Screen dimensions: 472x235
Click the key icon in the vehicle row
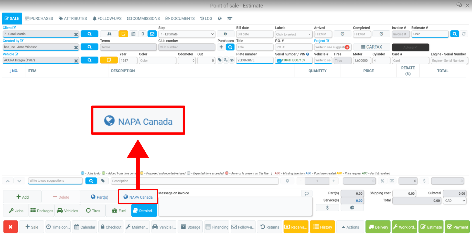click(x=226, y=60)
